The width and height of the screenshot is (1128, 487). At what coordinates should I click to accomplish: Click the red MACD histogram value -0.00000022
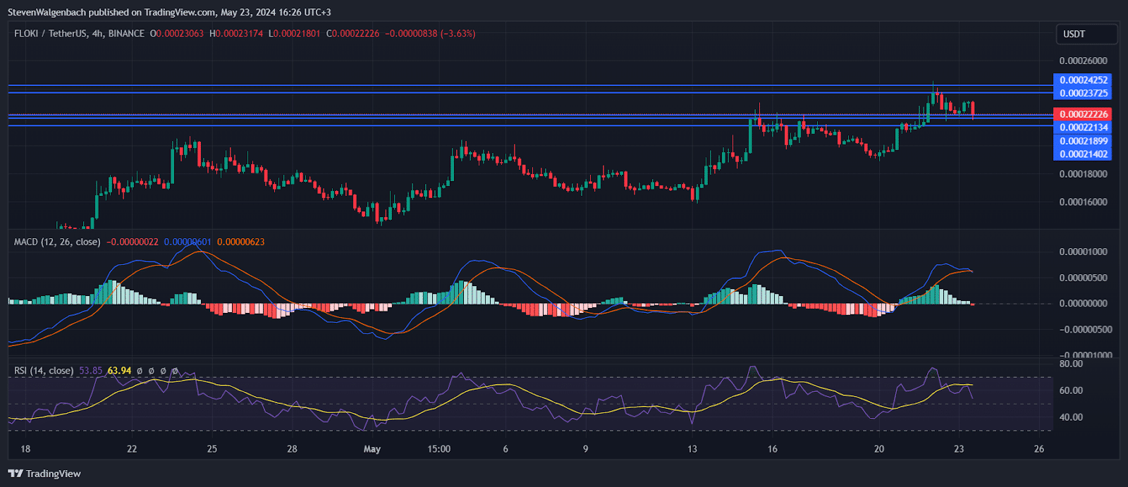click(x=133, y=242)
